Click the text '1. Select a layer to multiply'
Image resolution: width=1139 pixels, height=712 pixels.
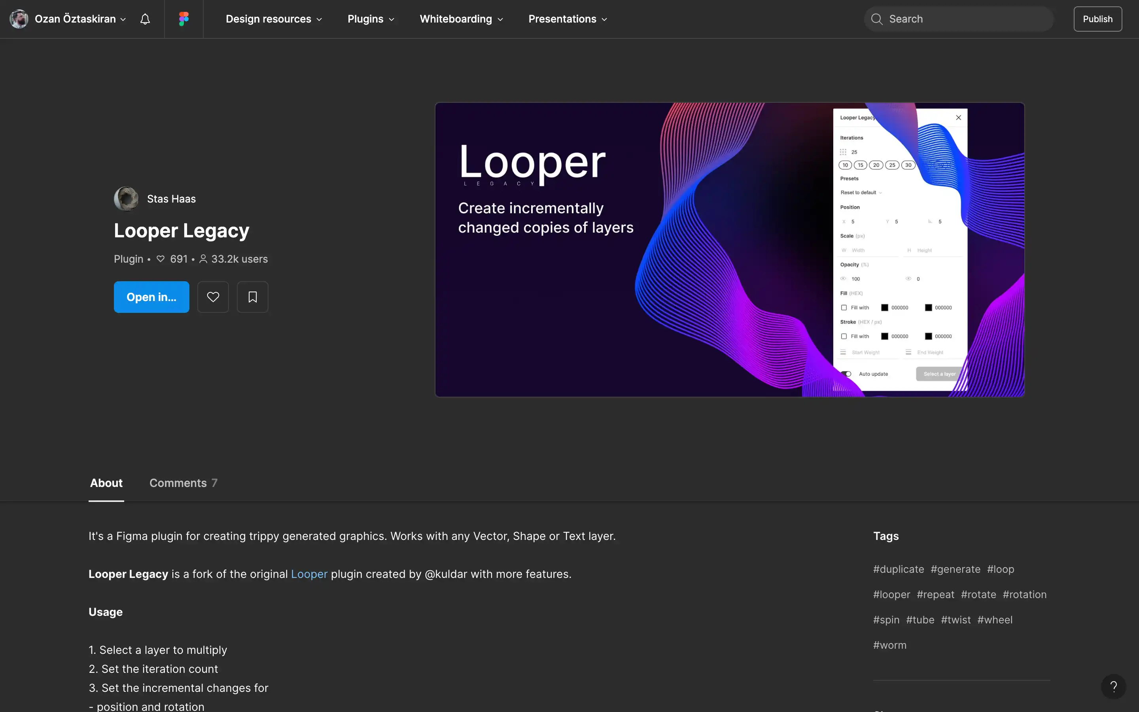coord(158,650)
